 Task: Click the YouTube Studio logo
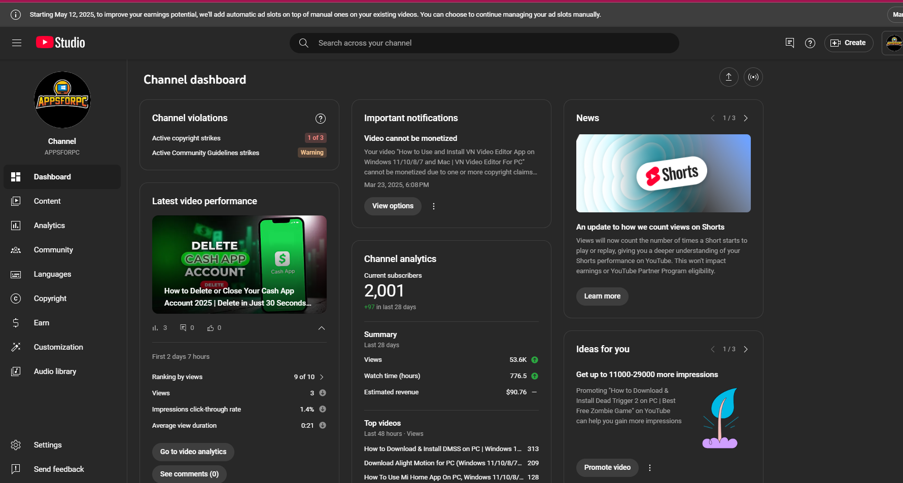[60, 43]
